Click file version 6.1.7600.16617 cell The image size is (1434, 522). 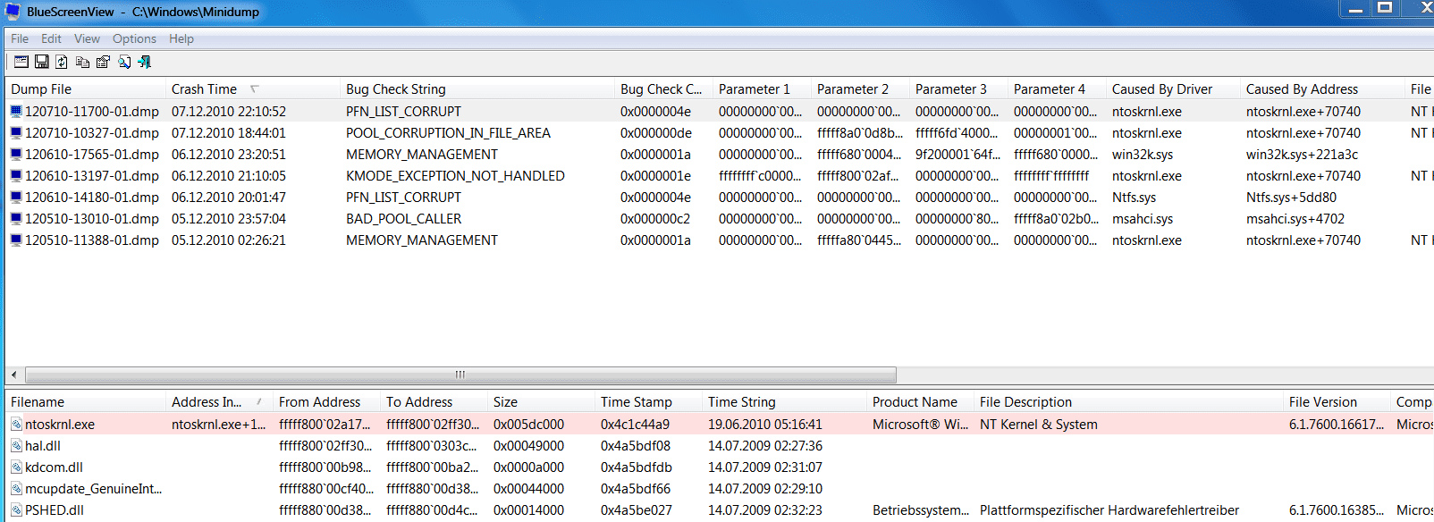(x=1337, y=425)
